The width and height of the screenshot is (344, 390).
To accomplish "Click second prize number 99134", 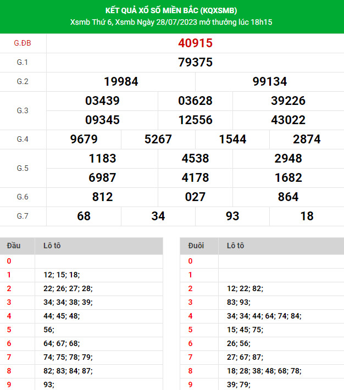I will pyautogui.click(x=270, y=82).
